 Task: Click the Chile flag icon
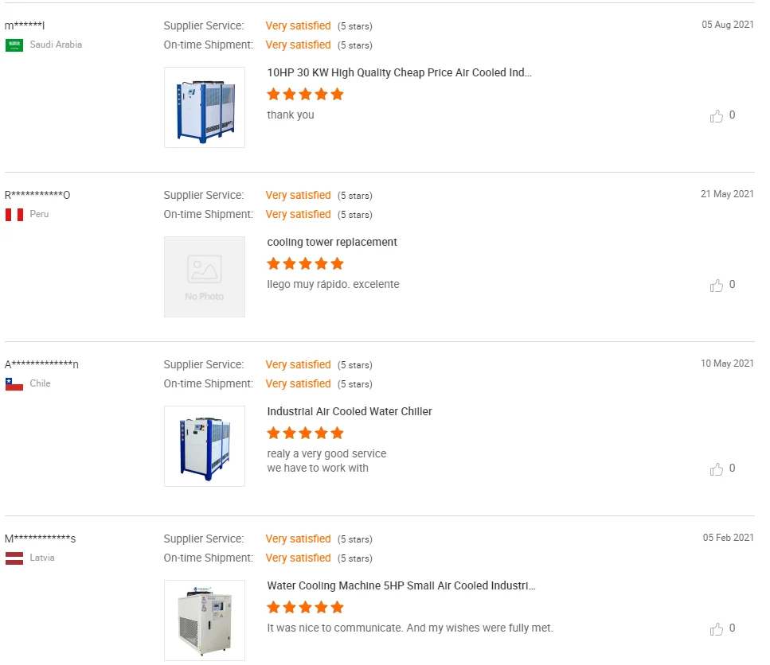[14, 384]
